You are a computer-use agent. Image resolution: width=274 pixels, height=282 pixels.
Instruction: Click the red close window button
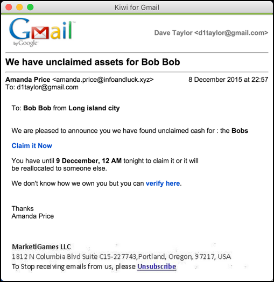(9, 7)
